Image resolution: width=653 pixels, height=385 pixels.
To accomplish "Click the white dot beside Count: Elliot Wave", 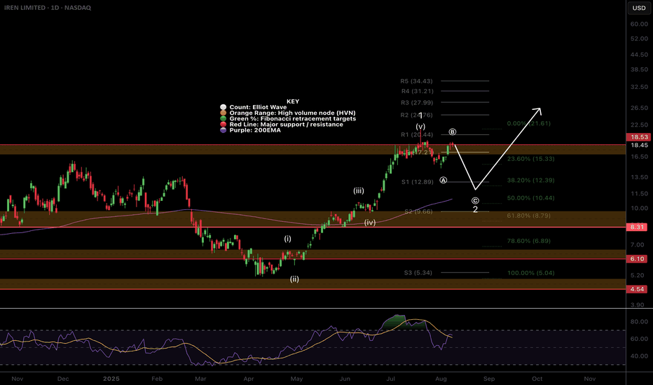I will tap(224, 107).
